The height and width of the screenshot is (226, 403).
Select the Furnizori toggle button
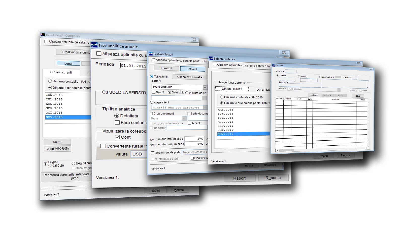point(166,68)
